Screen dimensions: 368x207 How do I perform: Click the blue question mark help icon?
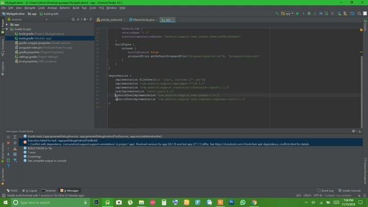click(8, 166)
